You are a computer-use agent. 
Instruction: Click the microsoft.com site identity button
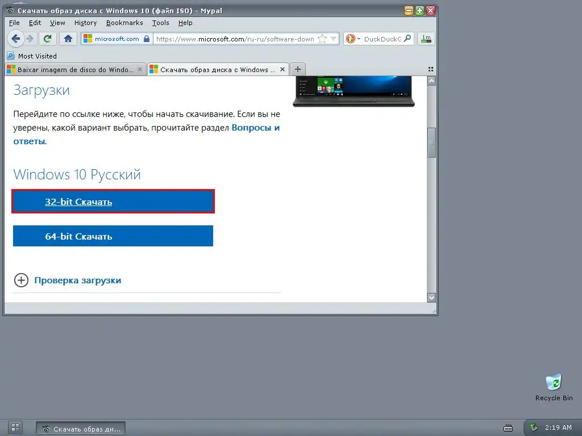(x=116, y=39)
